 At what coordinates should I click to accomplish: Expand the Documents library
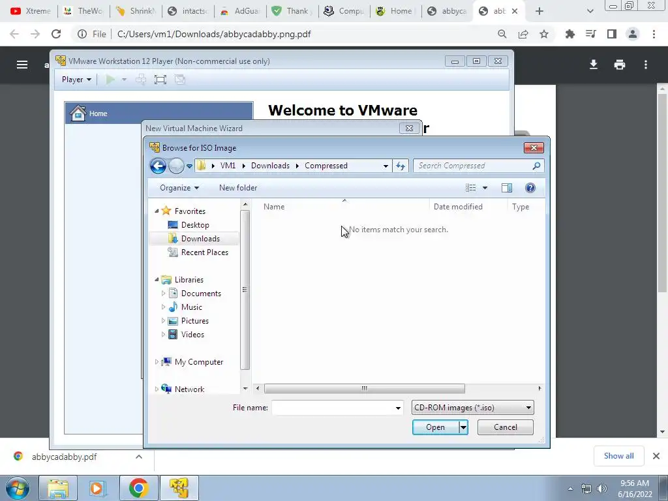point(163,294)
